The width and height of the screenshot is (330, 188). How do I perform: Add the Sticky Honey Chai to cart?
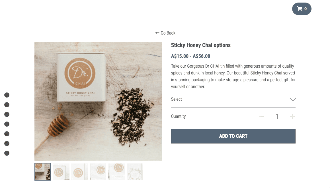[233, 136]
